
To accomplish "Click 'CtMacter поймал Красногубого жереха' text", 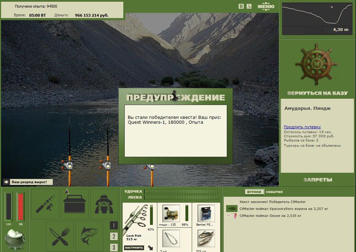I will pyautogui.click(x=283, y=209).
